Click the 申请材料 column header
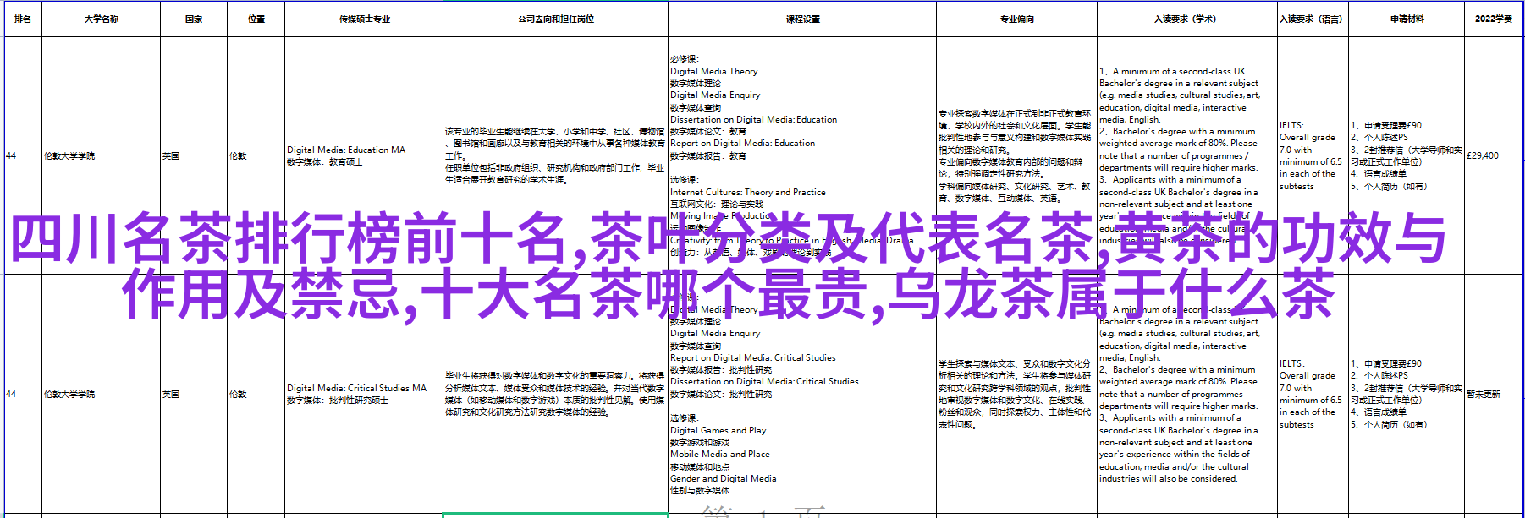Viewport: 1525px width, 518px height. pyautogui.click(x=1407, y=19)
